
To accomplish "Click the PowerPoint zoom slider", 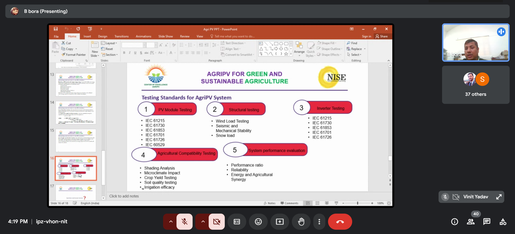I will click(358, 203).
